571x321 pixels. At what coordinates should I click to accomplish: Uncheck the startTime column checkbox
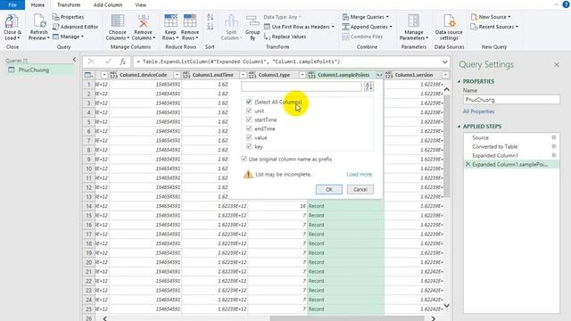[249, 119]
